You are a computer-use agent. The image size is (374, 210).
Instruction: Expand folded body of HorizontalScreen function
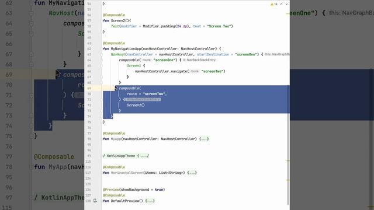click(x=192, y=173)
